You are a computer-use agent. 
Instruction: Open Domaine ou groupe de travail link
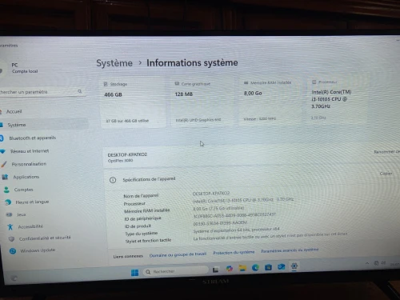pyautogui.click(x=178, y=254)
